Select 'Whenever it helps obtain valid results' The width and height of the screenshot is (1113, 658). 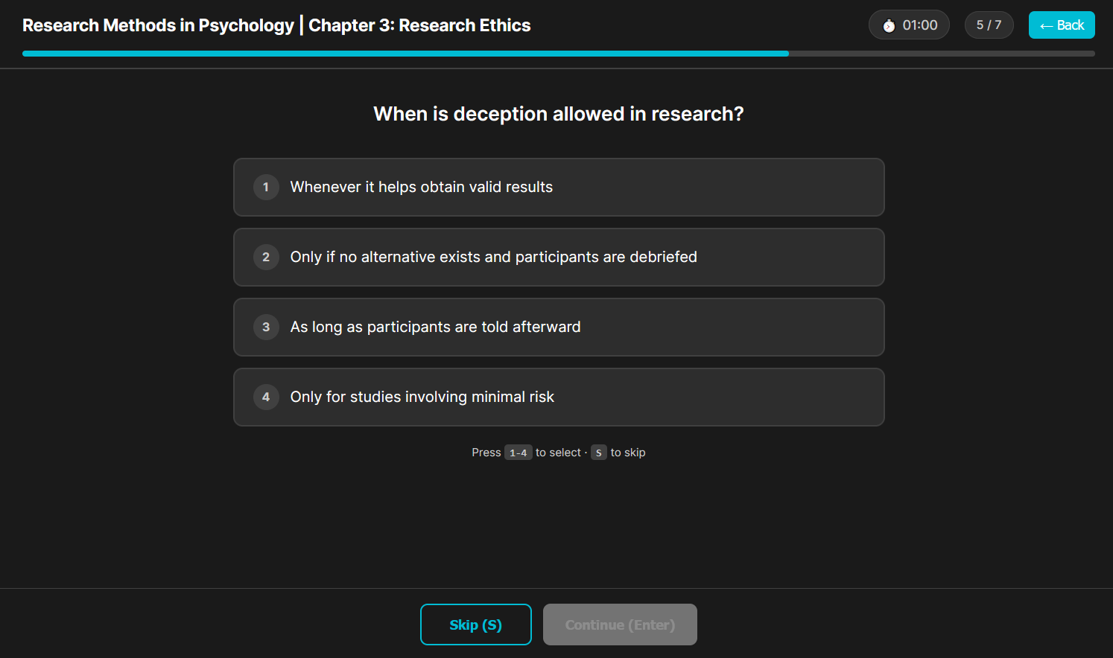(559, 187)
